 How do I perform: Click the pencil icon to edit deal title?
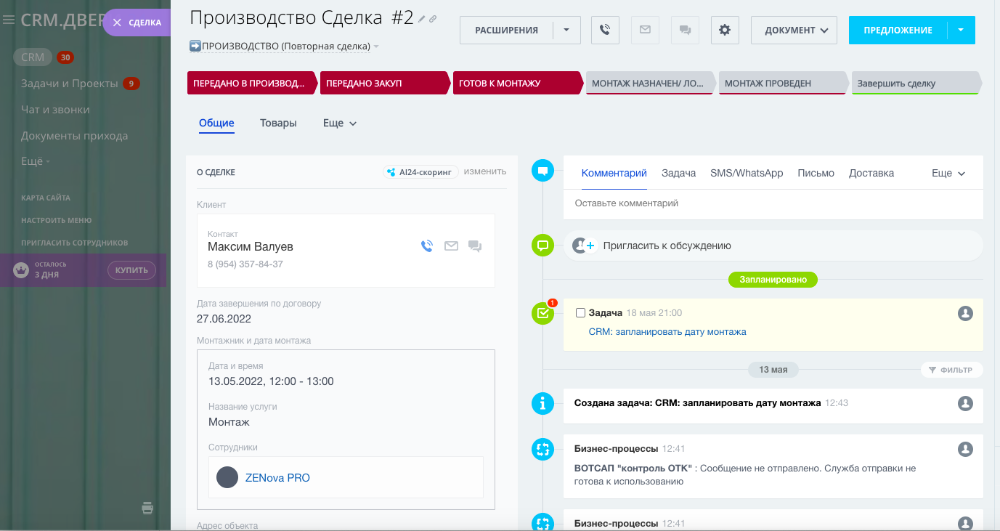pyautogui.click(x=422, y=19)
